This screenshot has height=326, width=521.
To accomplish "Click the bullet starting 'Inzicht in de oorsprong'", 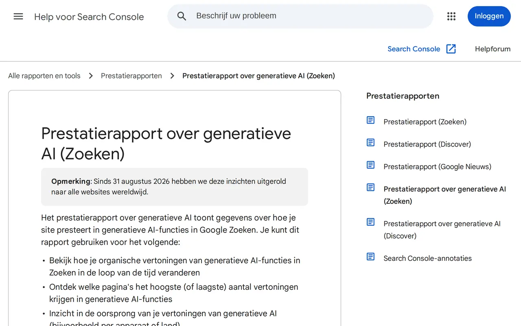I will 163,319.
